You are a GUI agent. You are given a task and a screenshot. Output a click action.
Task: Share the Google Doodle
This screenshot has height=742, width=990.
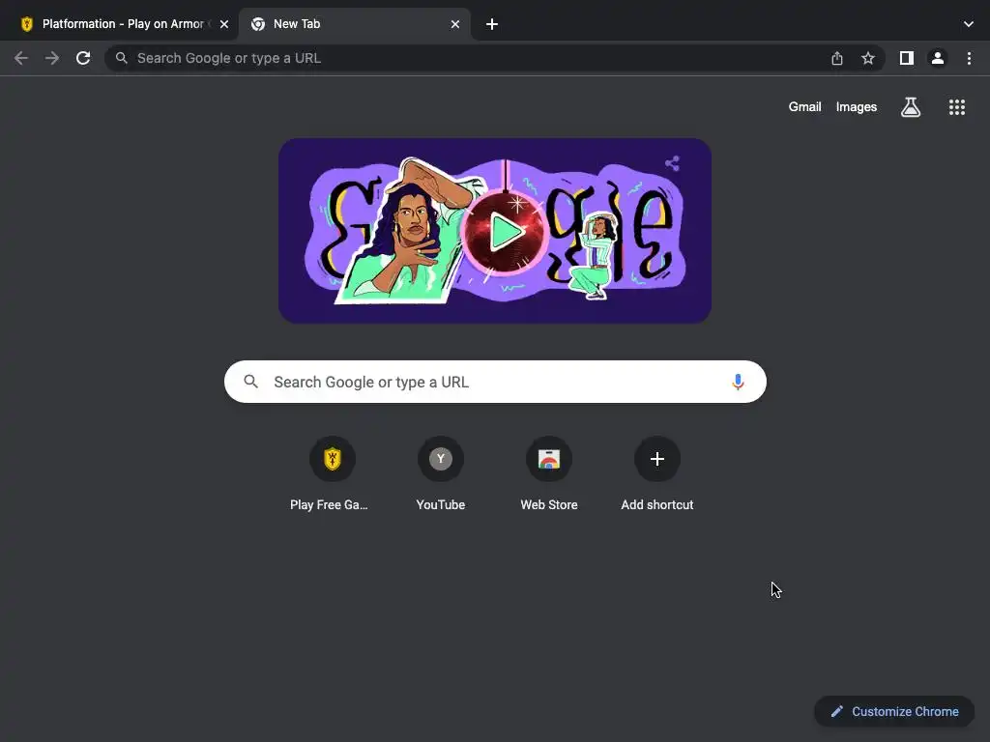[673, 163]
